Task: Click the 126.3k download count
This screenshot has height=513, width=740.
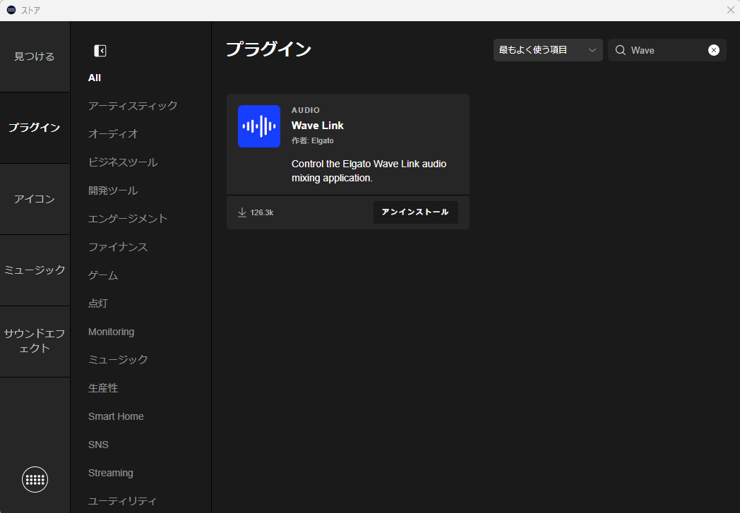Action: tap(262, 212)
